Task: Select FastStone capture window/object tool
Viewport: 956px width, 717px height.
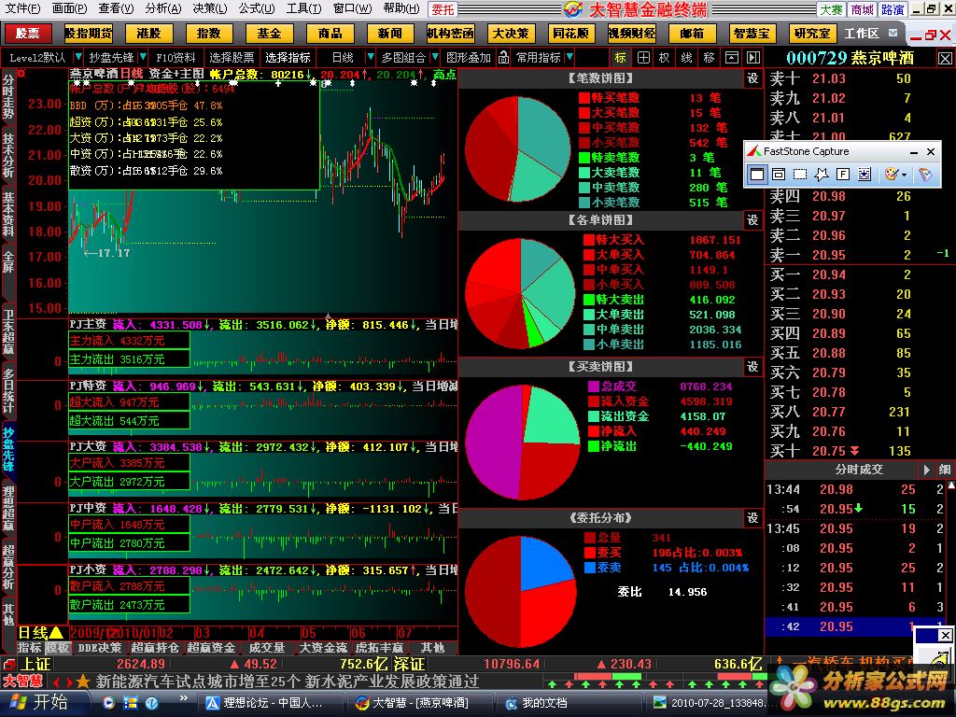Action: pos(779,175)
